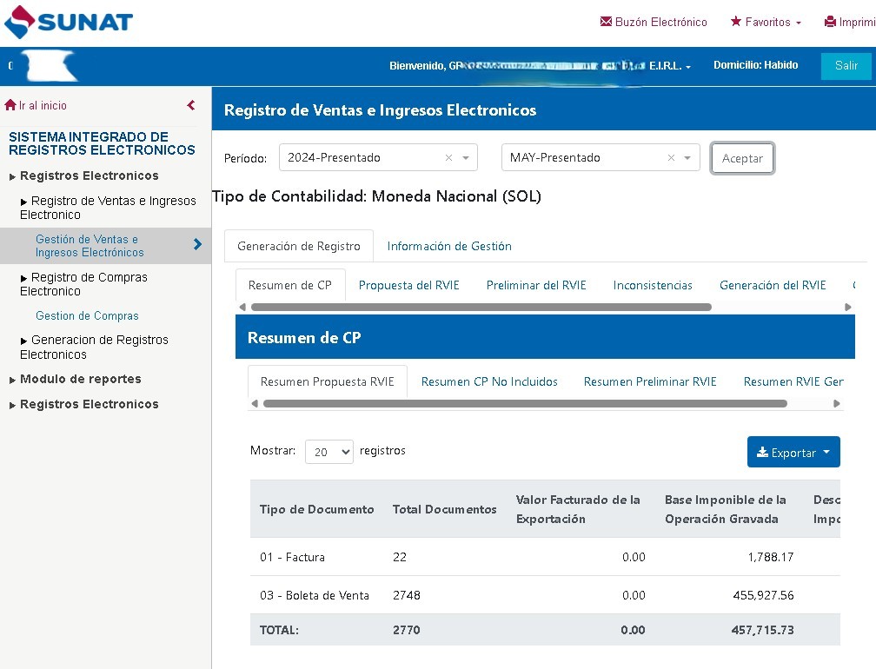Open Resumen CP No Incluidos subtab

pos(489,381)
